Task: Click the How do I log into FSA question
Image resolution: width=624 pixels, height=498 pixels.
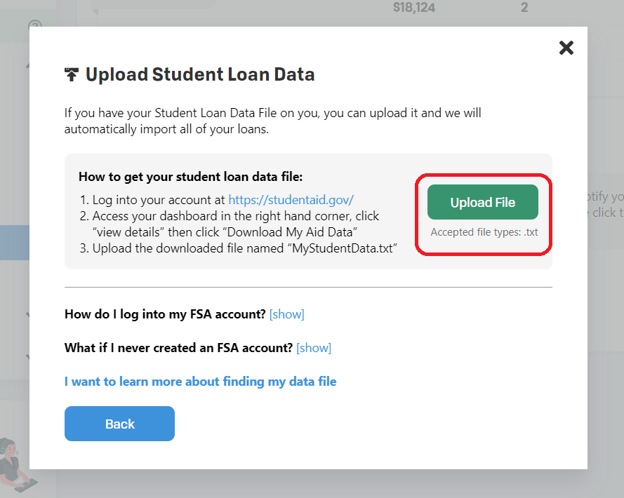Action: click(165, 314)
